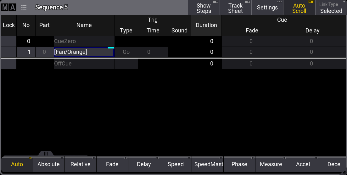347x175 pixels.
Task: Choose the Fade layer button
Action: 112,164
